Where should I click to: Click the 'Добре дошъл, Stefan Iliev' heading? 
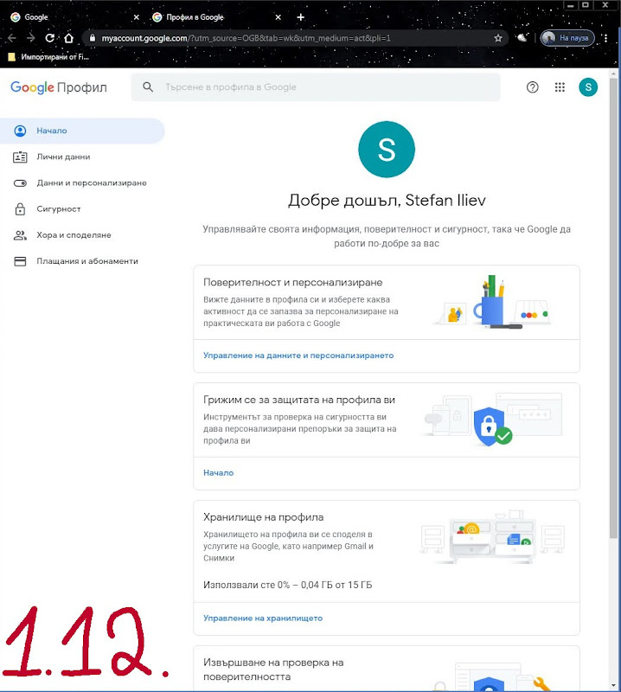pos(387,201)
